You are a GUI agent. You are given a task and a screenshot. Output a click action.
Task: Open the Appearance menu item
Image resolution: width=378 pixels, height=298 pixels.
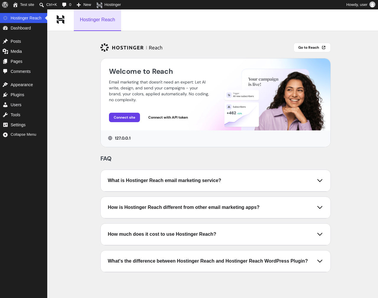tap(24, 85)
